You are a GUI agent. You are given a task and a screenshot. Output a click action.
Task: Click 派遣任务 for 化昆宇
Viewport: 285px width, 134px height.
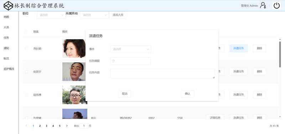pos(238,72)
